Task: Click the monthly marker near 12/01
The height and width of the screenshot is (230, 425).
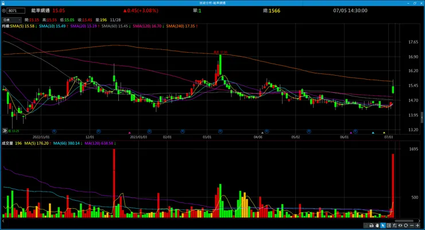Action: 98,131
